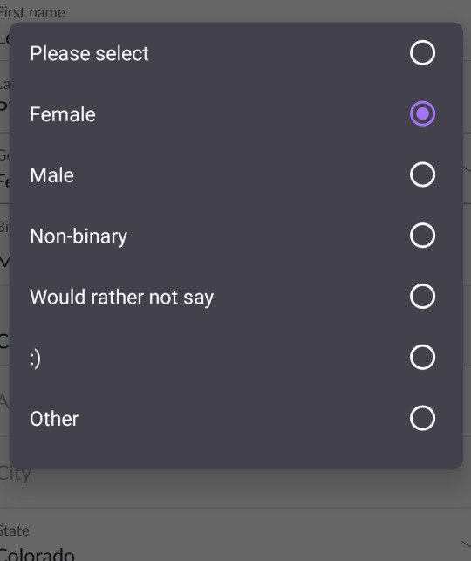Choose the Non-binary option label
The width and height of the screenshot is (471, 561).
click(x=78, y=236)
